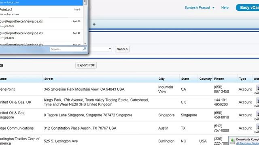The width and height of the screenshot is (259, 145).
Task: Open the Help link
Action: [x=225, y=8]
